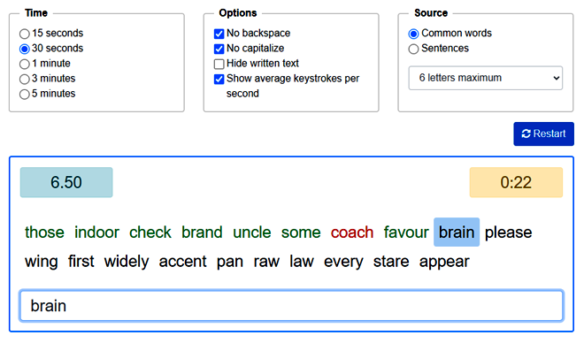Disable the No backspace checkbox
584x343 pixels.
coord(219,34)
